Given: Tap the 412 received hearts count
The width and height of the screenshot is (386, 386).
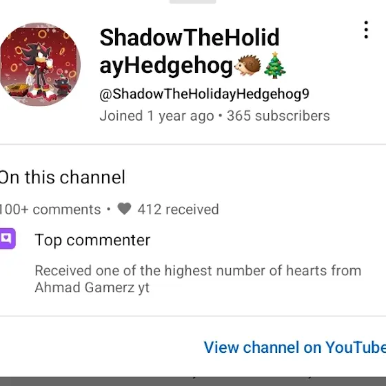Looking at the screenshot, I should click(178, 210).
